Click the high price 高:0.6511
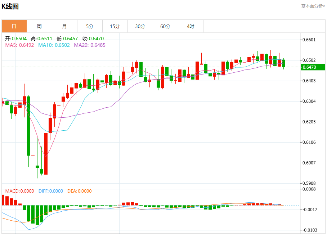This screenshot has height=234, width=327. [x=41, y=39]
